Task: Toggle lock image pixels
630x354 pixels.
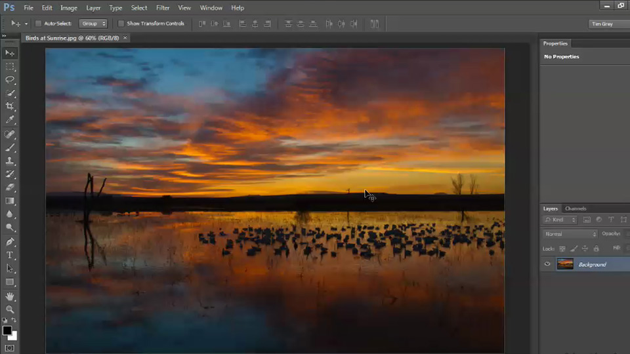Action: 574,249
